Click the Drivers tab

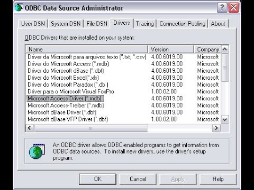(x=122, y=23)
